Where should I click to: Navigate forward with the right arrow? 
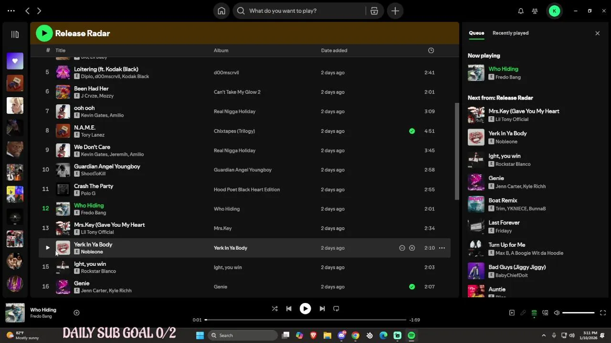click(x=39, y=10)
